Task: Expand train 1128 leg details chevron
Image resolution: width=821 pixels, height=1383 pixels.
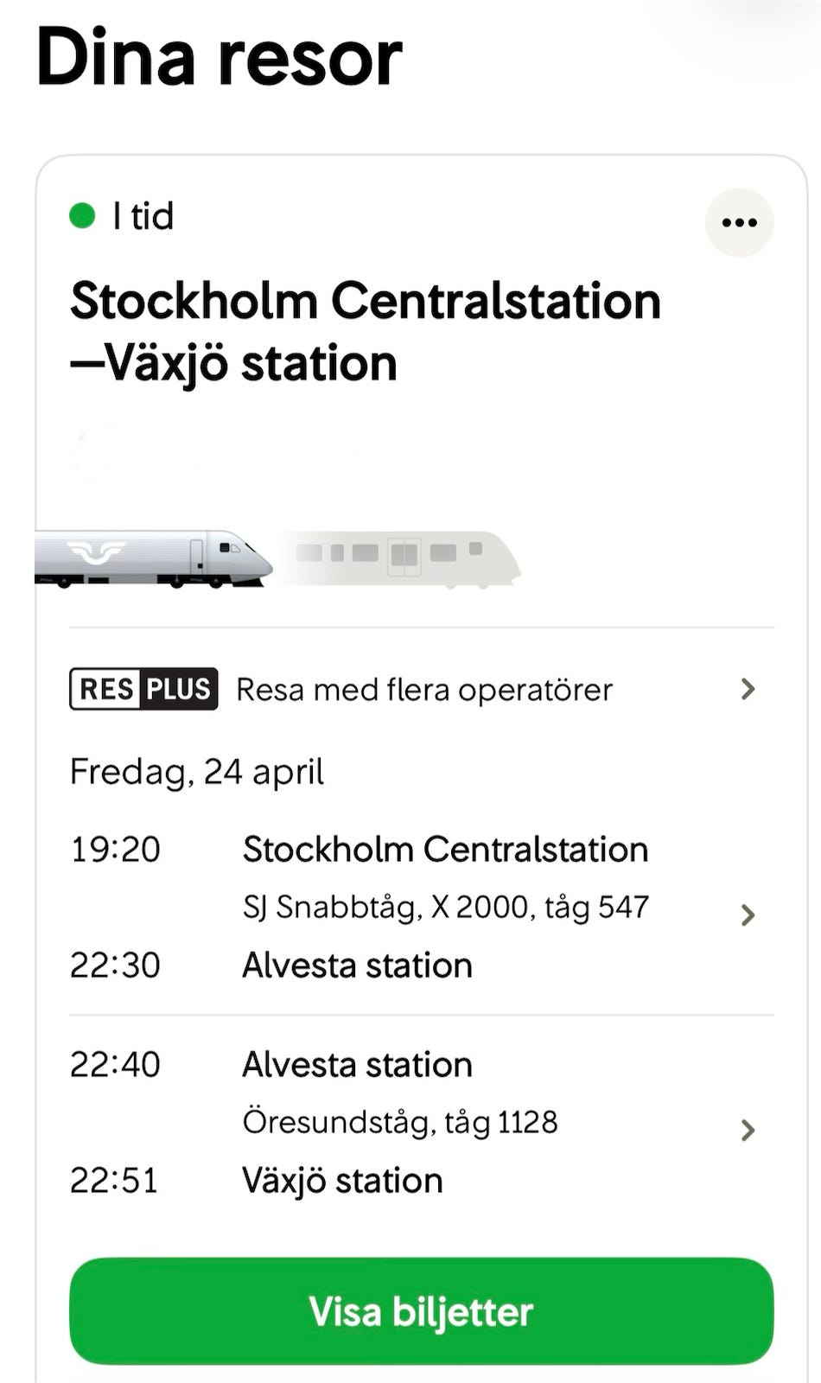Action: (748, 1130)
